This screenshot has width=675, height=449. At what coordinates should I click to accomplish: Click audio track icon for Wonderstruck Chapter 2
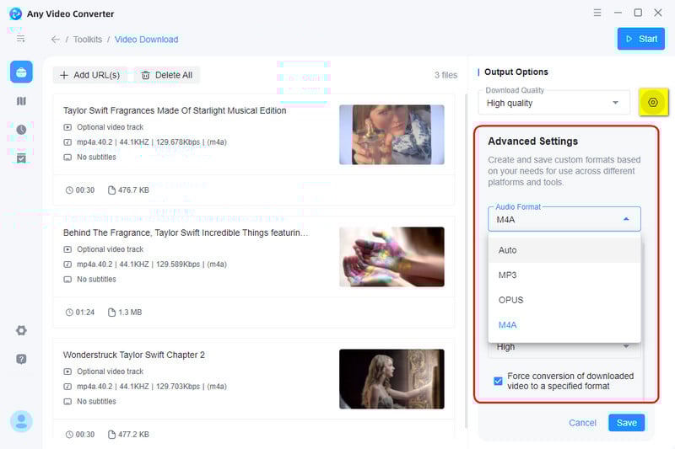(67, 387)
